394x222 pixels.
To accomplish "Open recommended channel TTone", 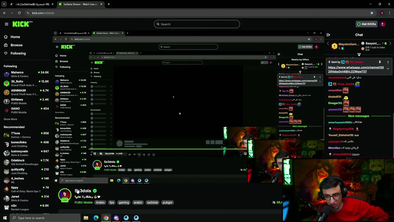I will [26, 135].
